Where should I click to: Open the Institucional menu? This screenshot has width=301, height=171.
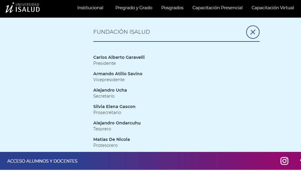tap(90, 8)
